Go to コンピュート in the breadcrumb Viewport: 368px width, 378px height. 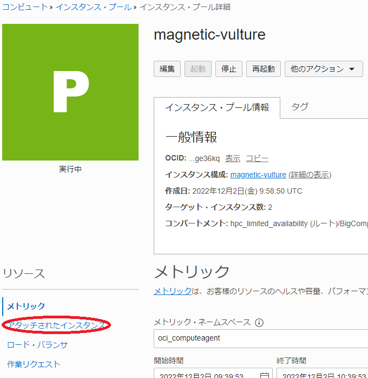coord(24,7)
